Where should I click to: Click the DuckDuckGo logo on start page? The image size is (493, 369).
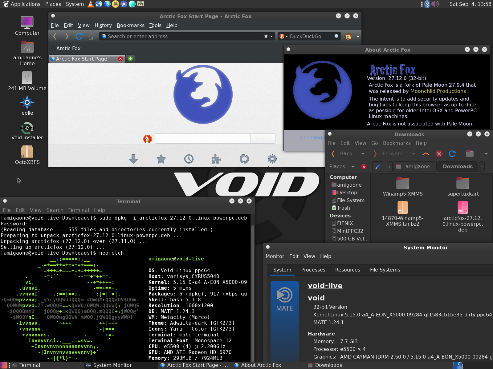148,139
